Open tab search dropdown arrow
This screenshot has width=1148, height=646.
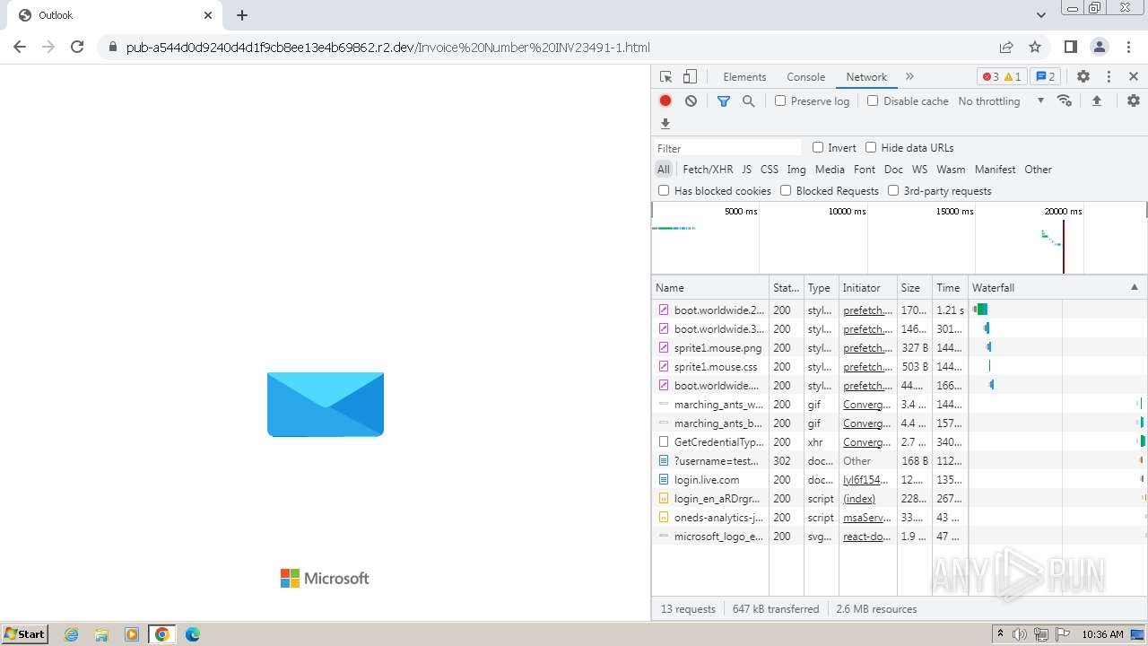(1041, 15)
